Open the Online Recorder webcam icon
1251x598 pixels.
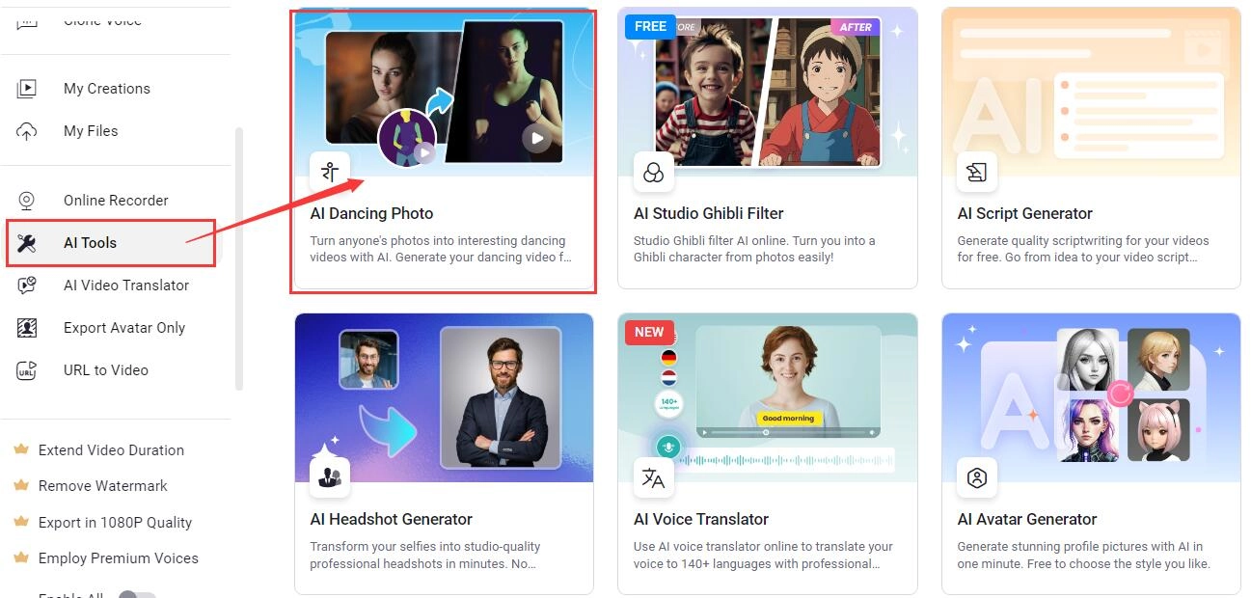27,201
